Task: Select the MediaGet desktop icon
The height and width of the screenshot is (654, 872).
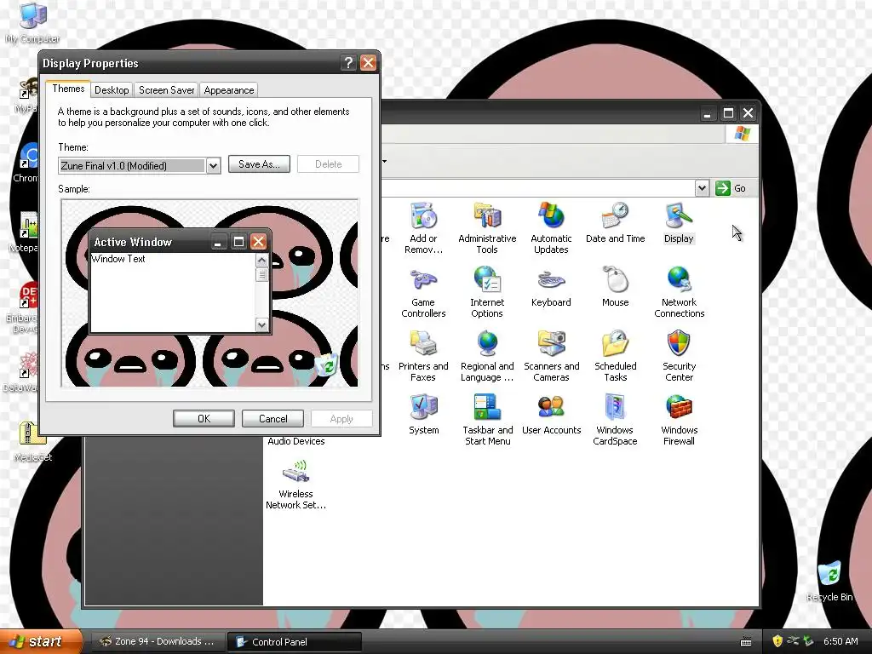Action: (33, 442)
